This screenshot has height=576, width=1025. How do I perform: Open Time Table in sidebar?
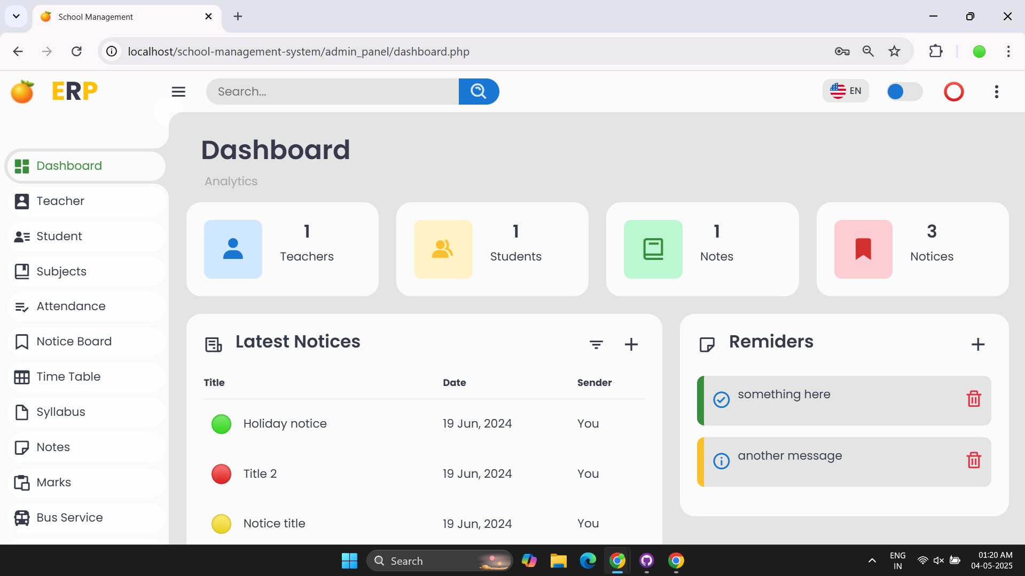pos(85,377)
